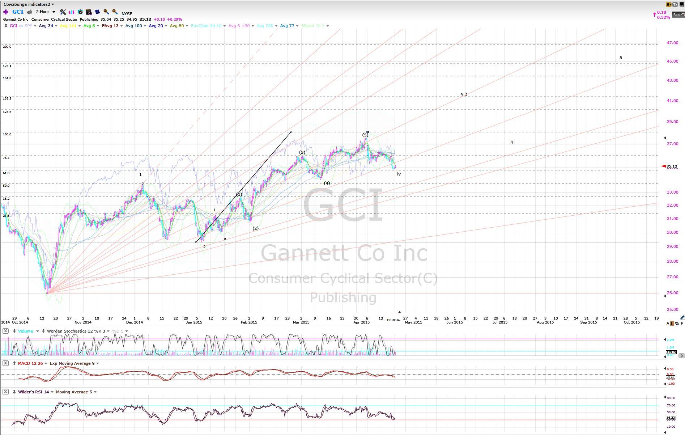
Task: Click the Real-Time data indicator
Action: tap(678, 15)
